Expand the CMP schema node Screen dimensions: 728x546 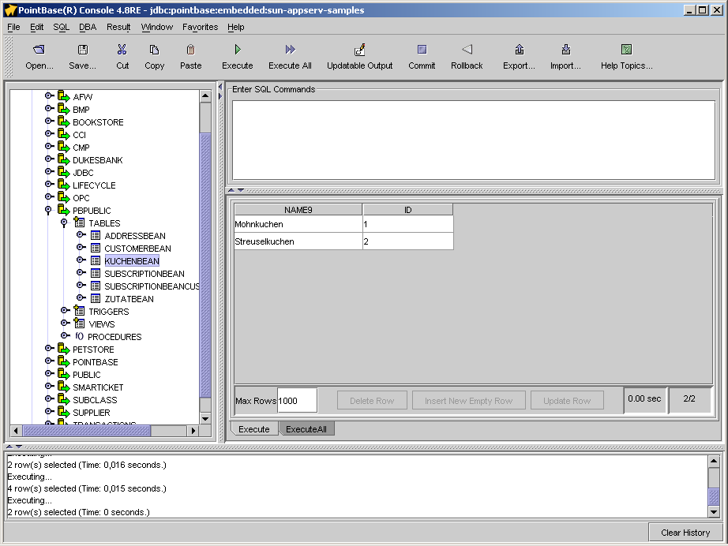coord(49,146)
